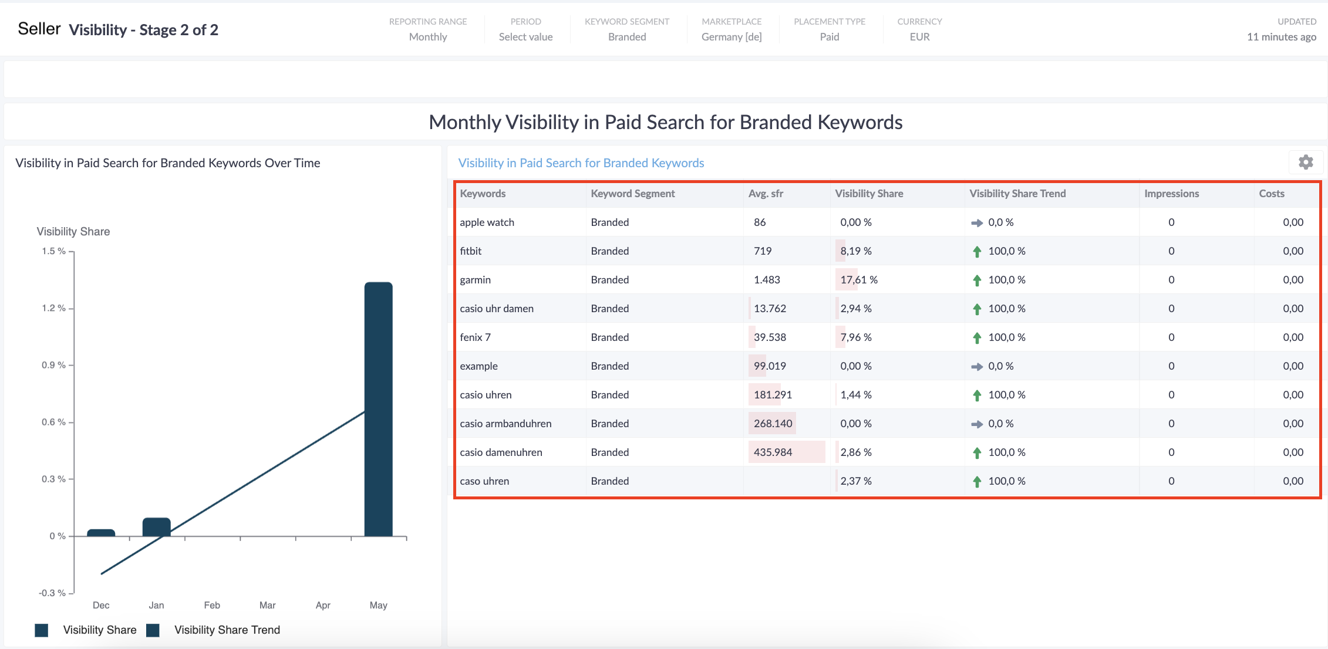The image size is (1328, 649).
Task: Click the May bar in the chart
Action: coord(379,409)
